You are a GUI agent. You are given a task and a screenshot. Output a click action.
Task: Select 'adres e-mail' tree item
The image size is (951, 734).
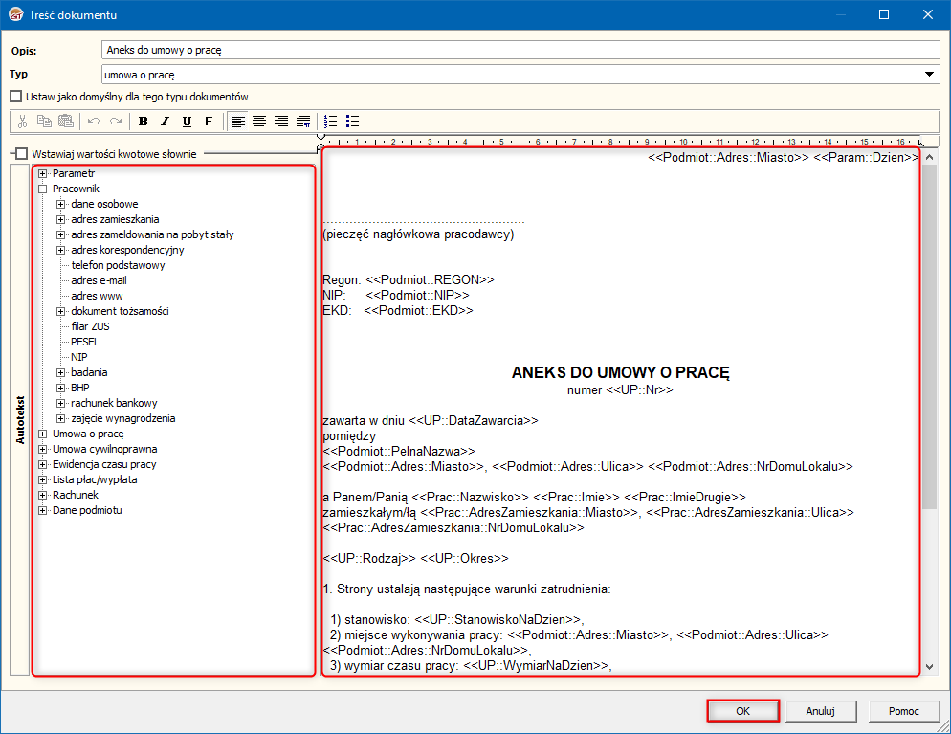(x=99, y=280)
